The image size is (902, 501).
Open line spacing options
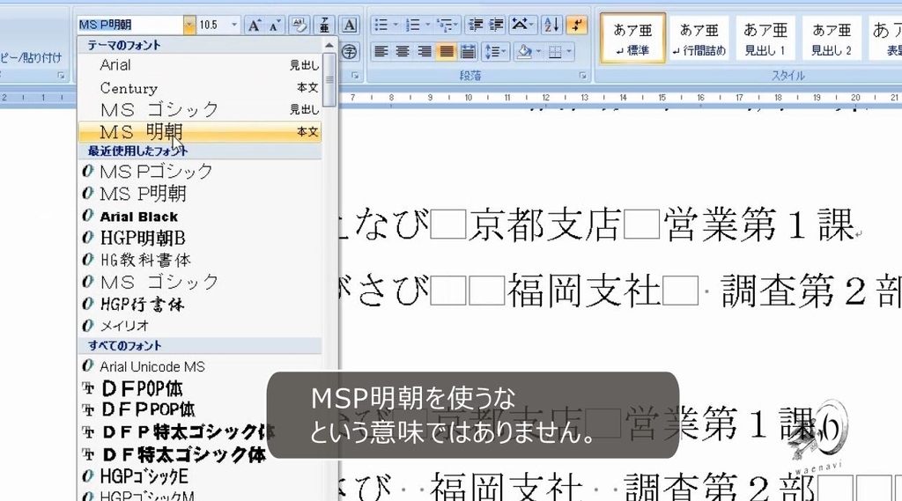click(495, 52)
